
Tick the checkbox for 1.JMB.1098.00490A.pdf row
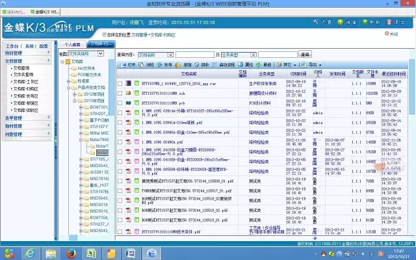(120, 142)
